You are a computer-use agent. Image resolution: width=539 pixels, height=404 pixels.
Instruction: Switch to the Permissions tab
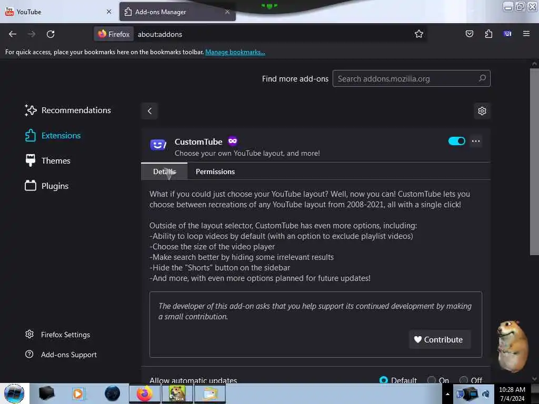coord(215,171)
